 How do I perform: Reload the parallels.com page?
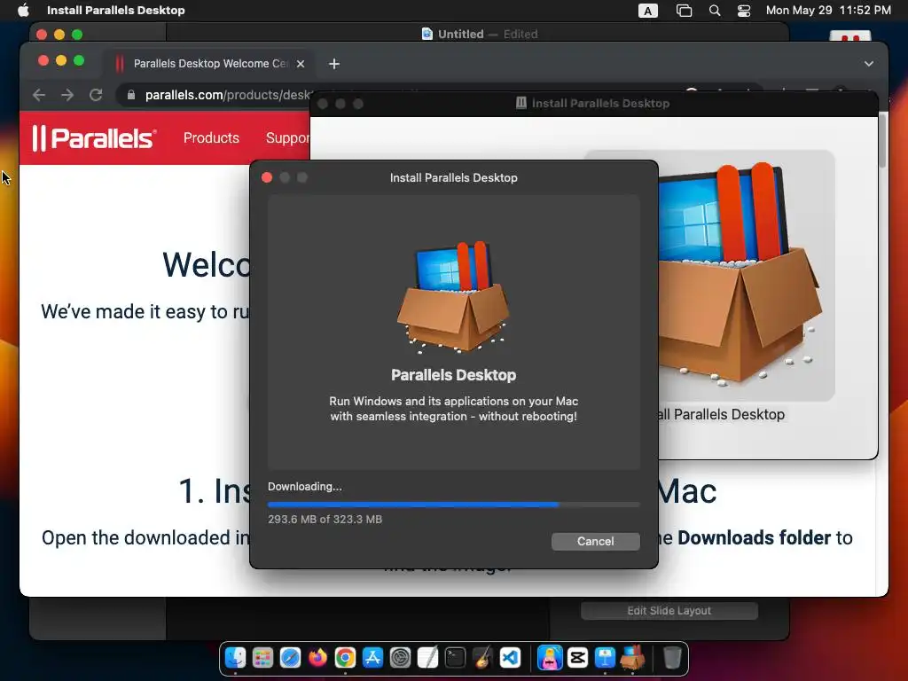click(96, 95)
